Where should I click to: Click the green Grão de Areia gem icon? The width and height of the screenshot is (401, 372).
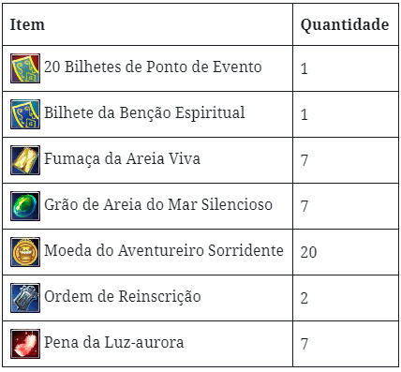pyautogui.click(x=25, y=206)
